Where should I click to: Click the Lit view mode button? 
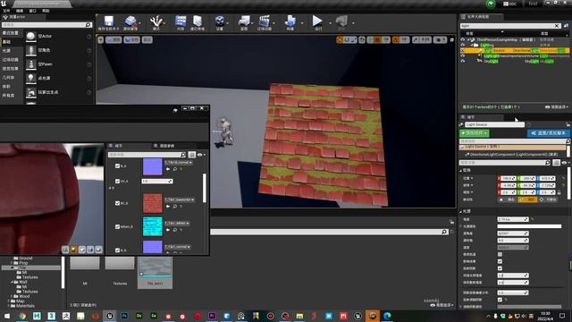tap(131, 39)
